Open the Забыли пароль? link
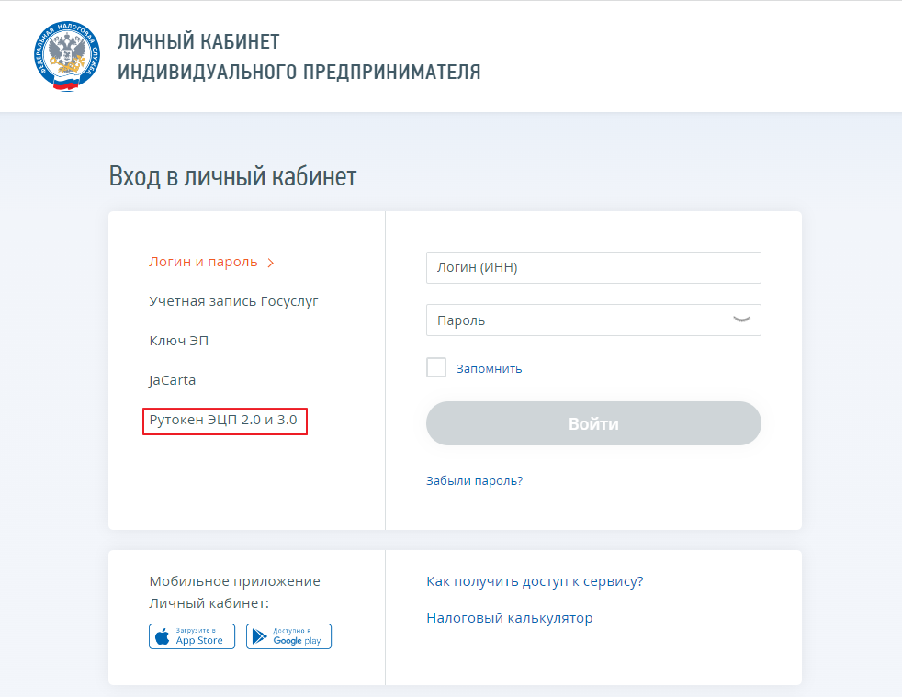The image size is (902, 697). point(475,480)
